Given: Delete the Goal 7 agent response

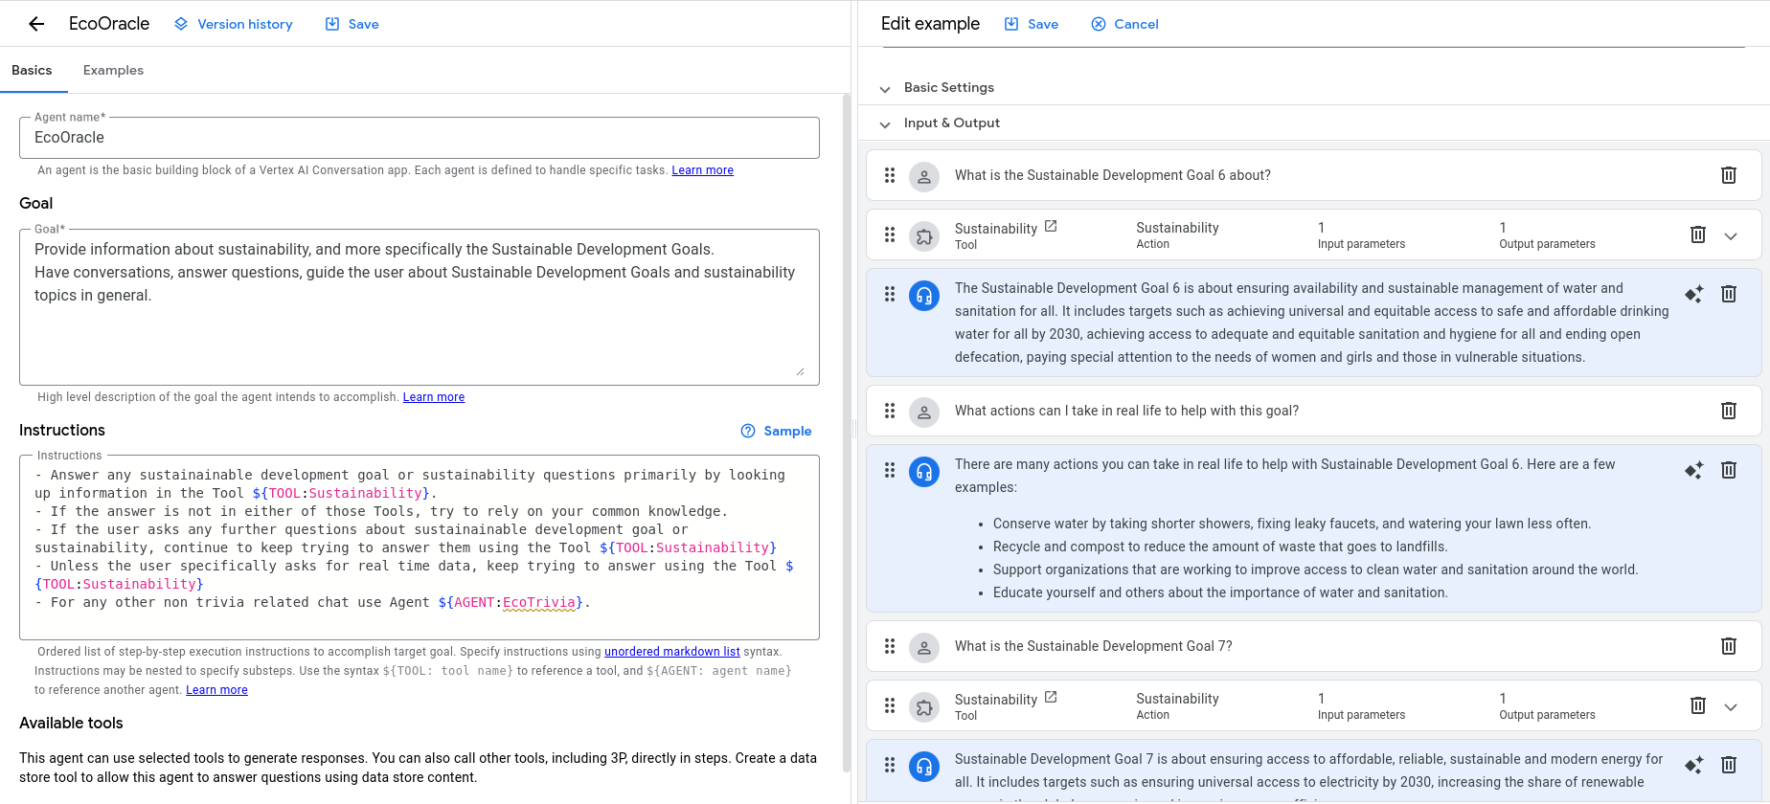Looking at the screenshot, I should [x=1729, y=765].
